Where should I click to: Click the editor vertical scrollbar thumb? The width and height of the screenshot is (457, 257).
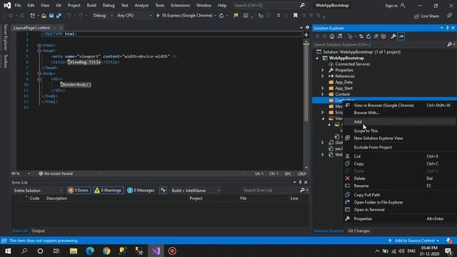click(x=306, y=83)
